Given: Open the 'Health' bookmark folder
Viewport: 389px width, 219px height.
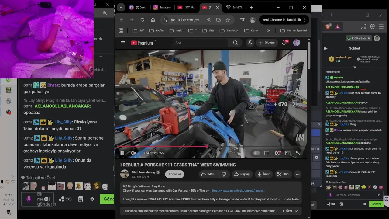Looking at the screenshot, I should 176,30.
